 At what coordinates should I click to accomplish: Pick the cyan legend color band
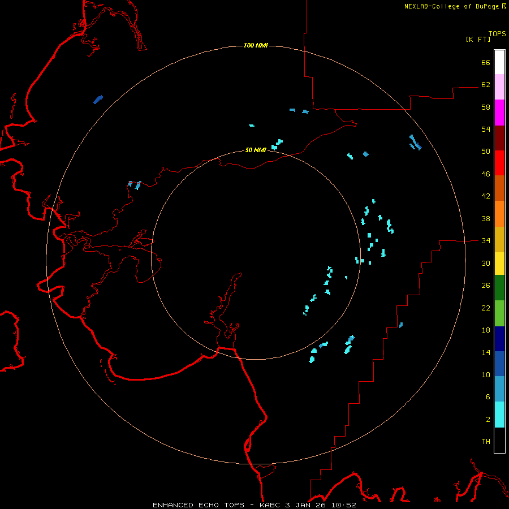pyautogui.click(x=499, y=415)
